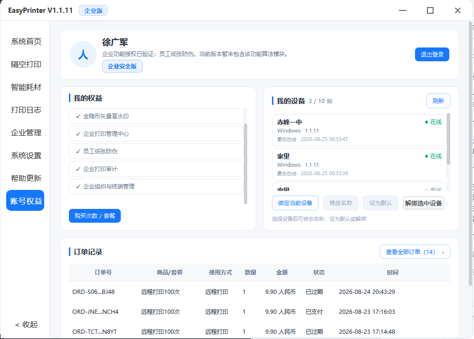474x339 pixels.
Task: Maximize the EasyPrinter window
Action: point(430,10)
